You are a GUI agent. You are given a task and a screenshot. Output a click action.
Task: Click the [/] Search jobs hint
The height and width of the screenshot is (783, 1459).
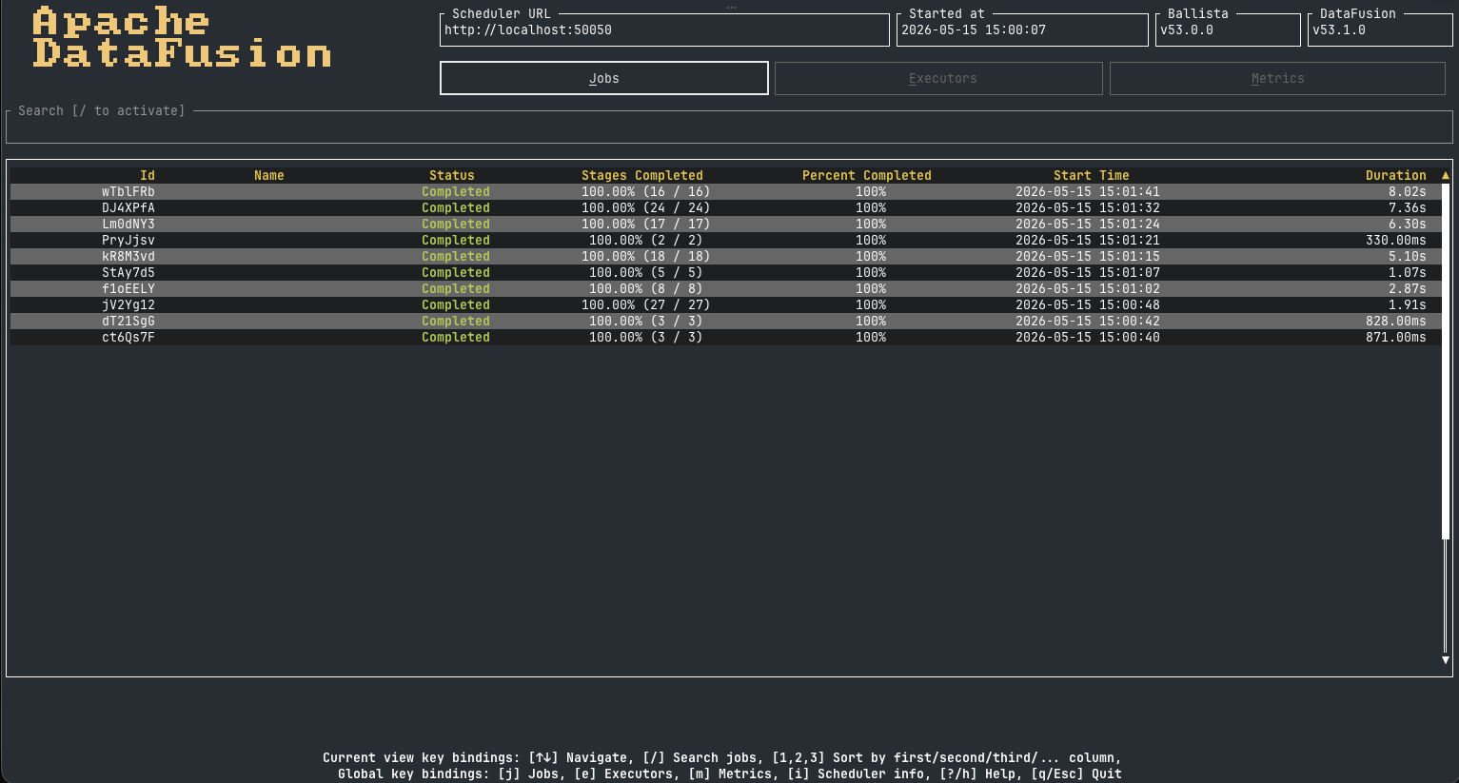point(703,757)
